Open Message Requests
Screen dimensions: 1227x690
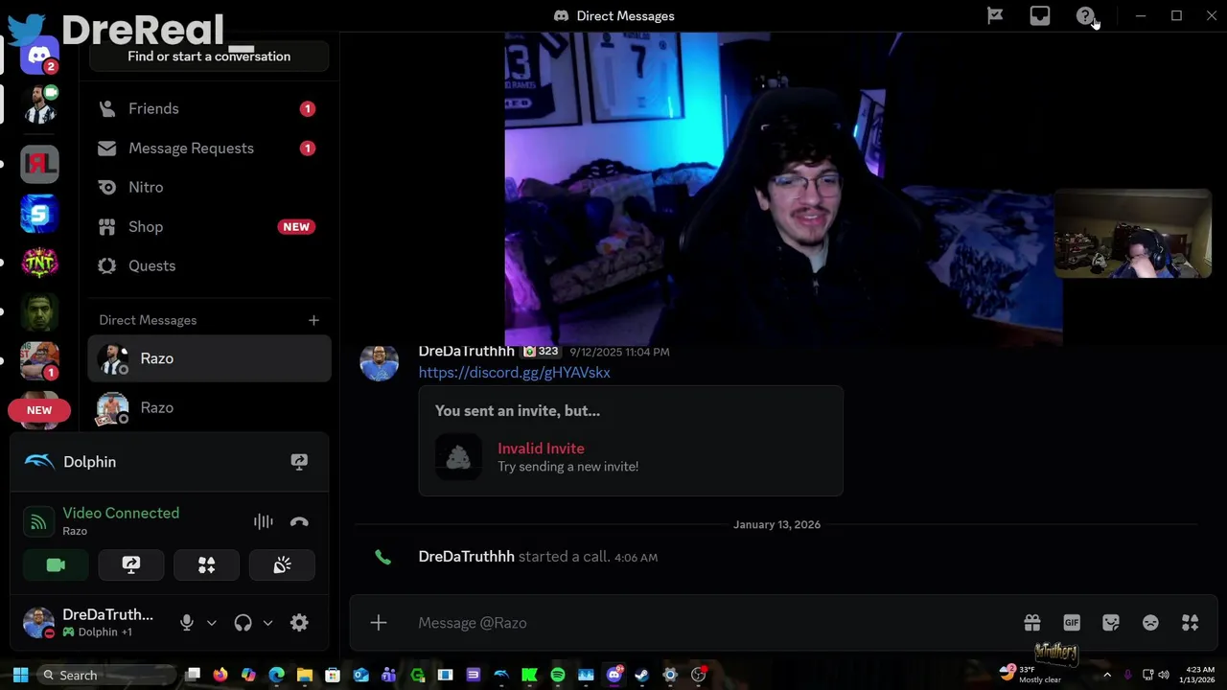(209, 148)
